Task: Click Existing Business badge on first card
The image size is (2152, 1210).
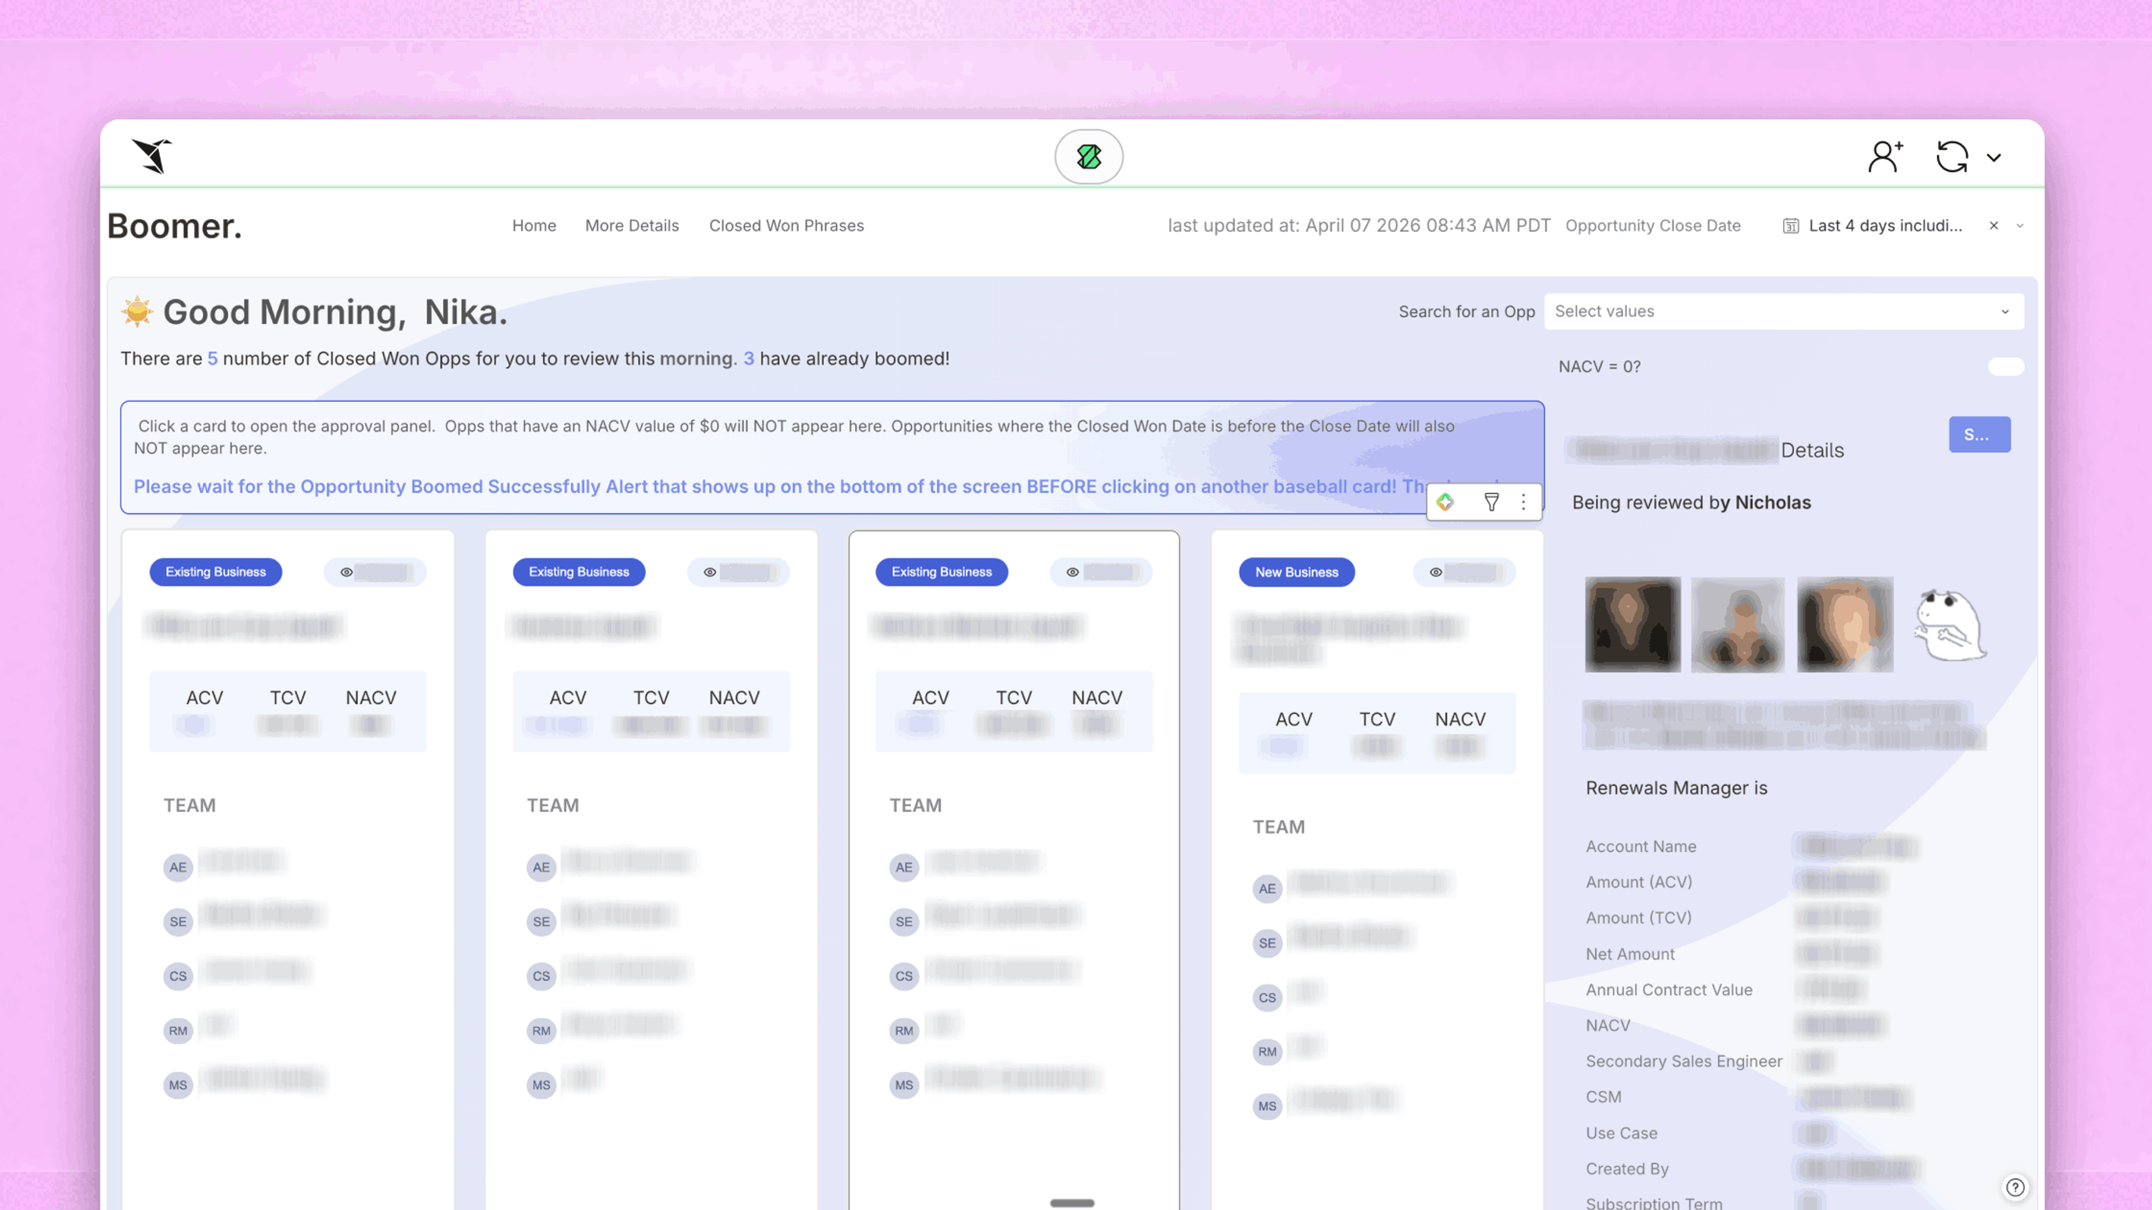Action: (216, 572)
